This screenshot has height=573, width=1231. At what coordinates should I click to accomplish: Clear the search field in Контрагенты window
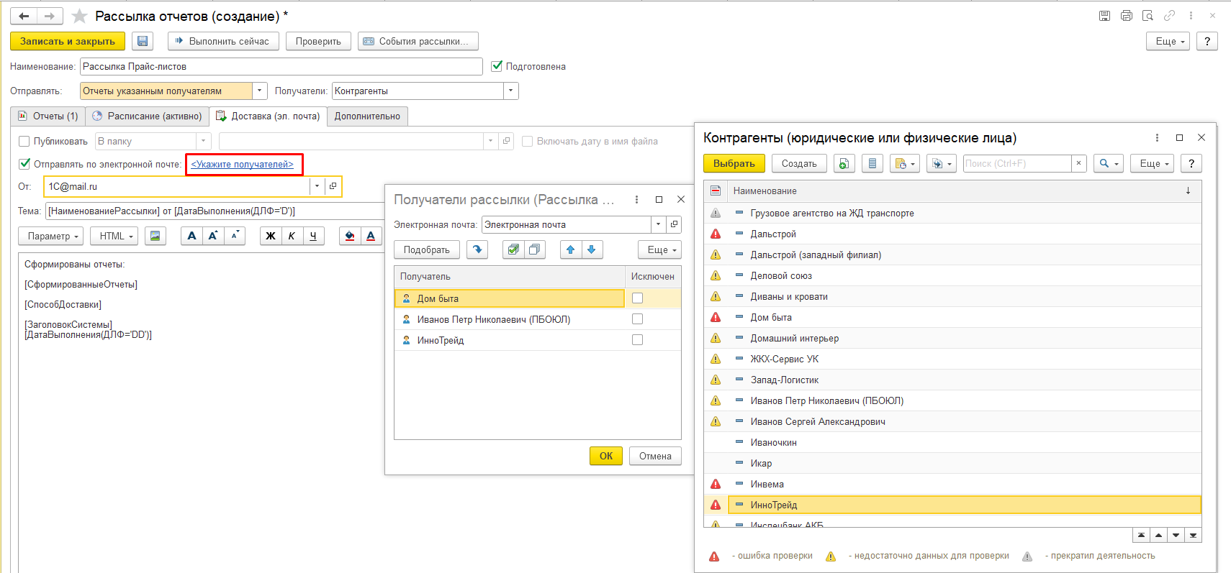(1078, 163)
